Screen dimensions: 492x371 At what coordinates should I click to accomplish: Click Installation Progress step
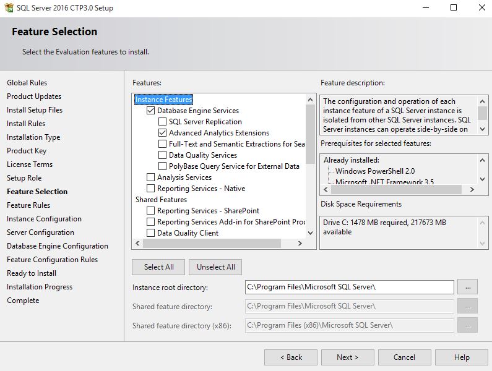(x=40, y=287)
